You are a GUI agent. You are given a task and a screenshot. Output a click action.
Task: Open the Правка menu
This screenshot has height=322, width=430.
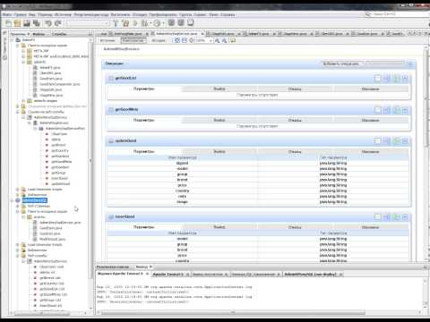[x=20, y=14]
